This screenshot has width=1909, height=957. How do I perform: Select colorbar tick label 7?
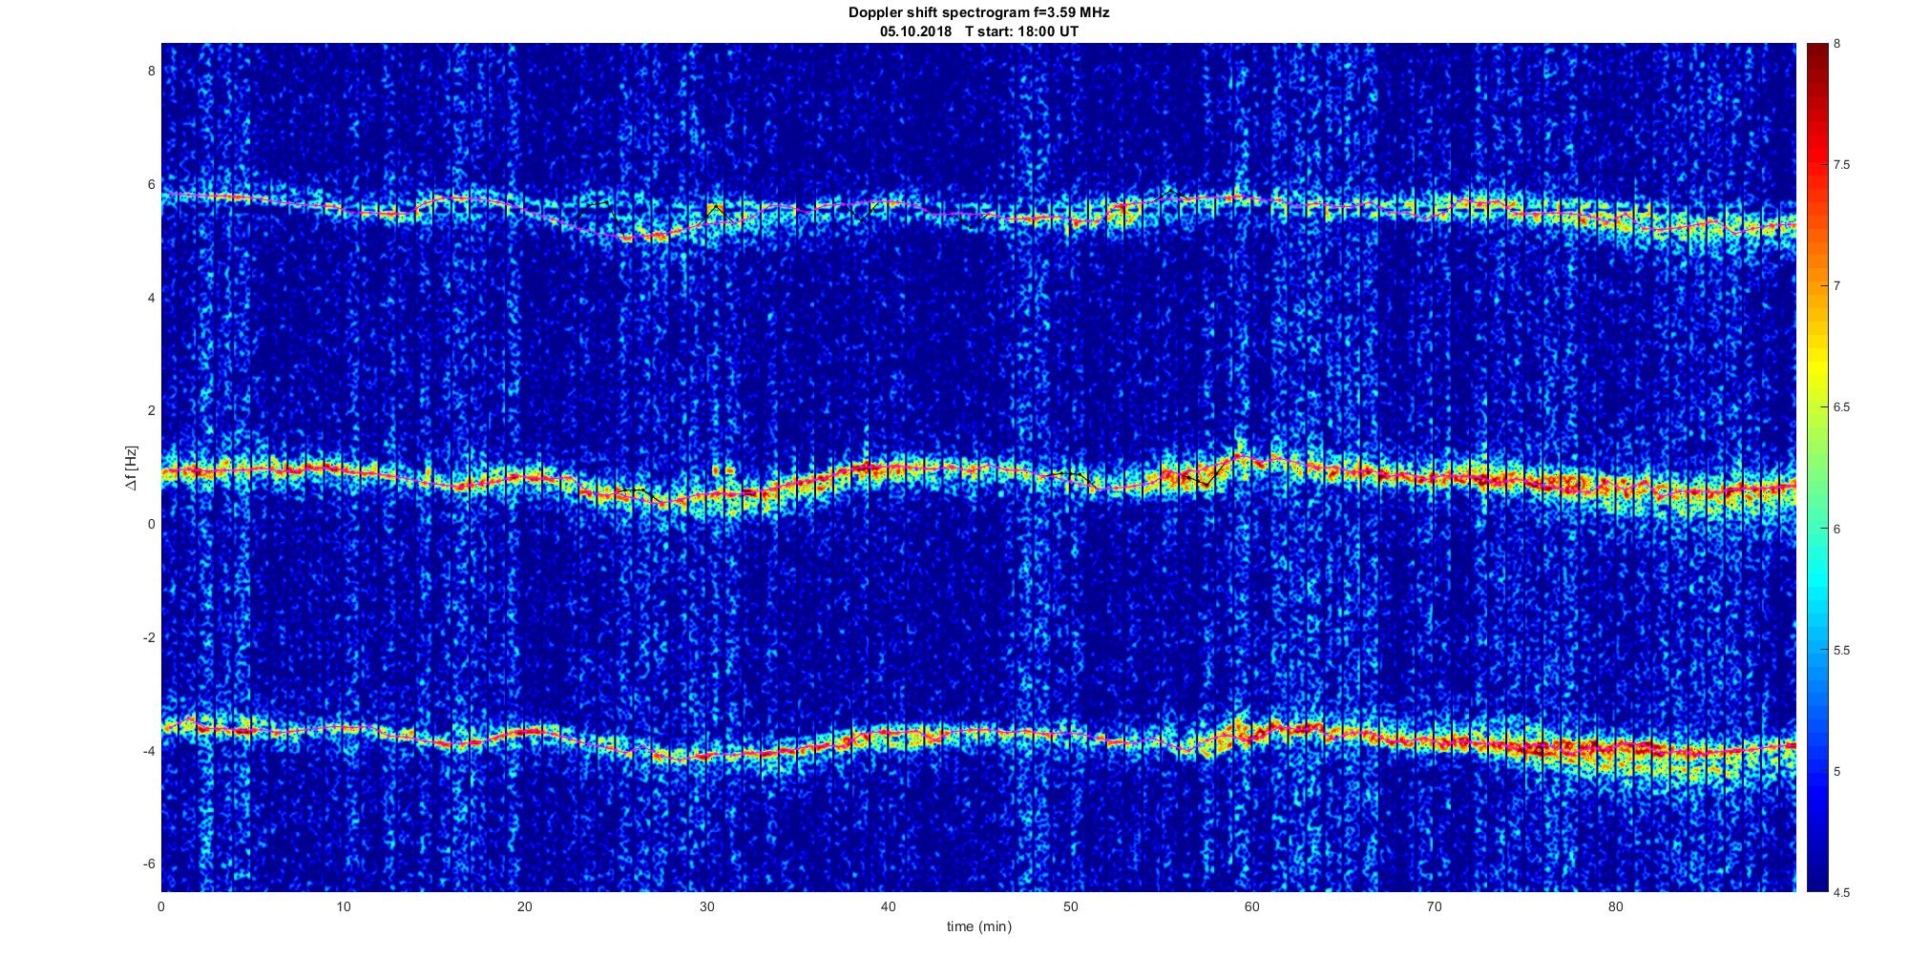[1836, 286]
